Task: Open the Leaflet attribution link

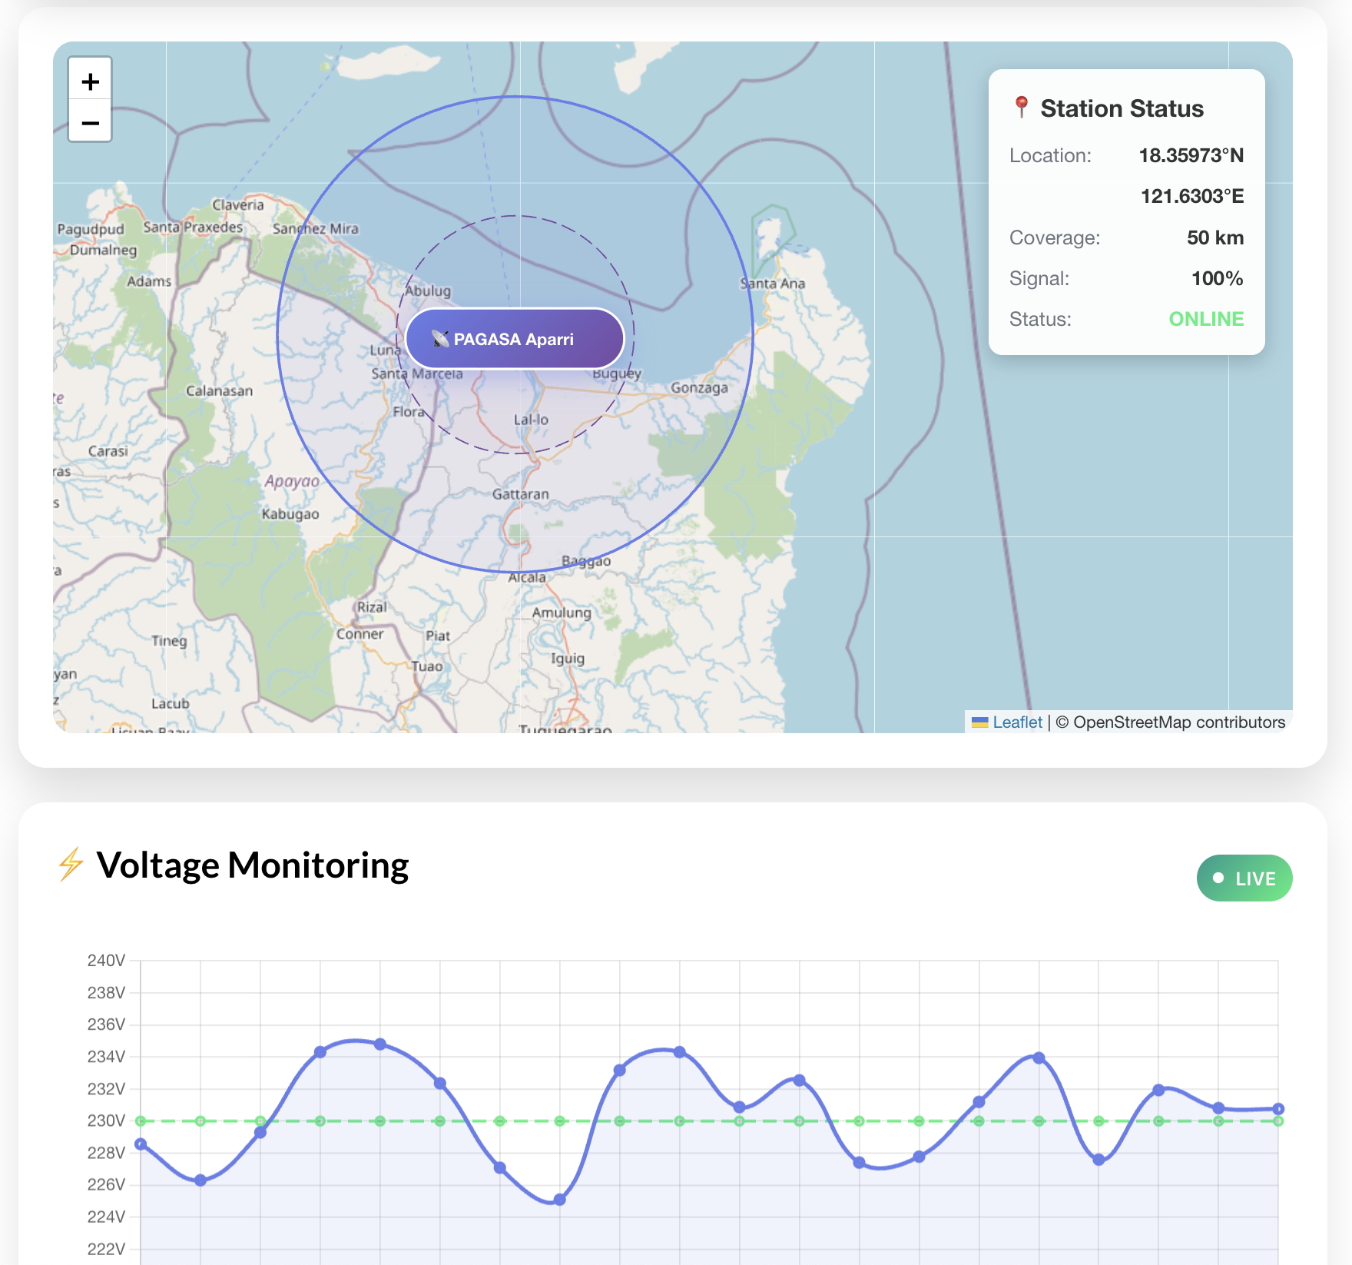Action: click(x=1017, y=722)
